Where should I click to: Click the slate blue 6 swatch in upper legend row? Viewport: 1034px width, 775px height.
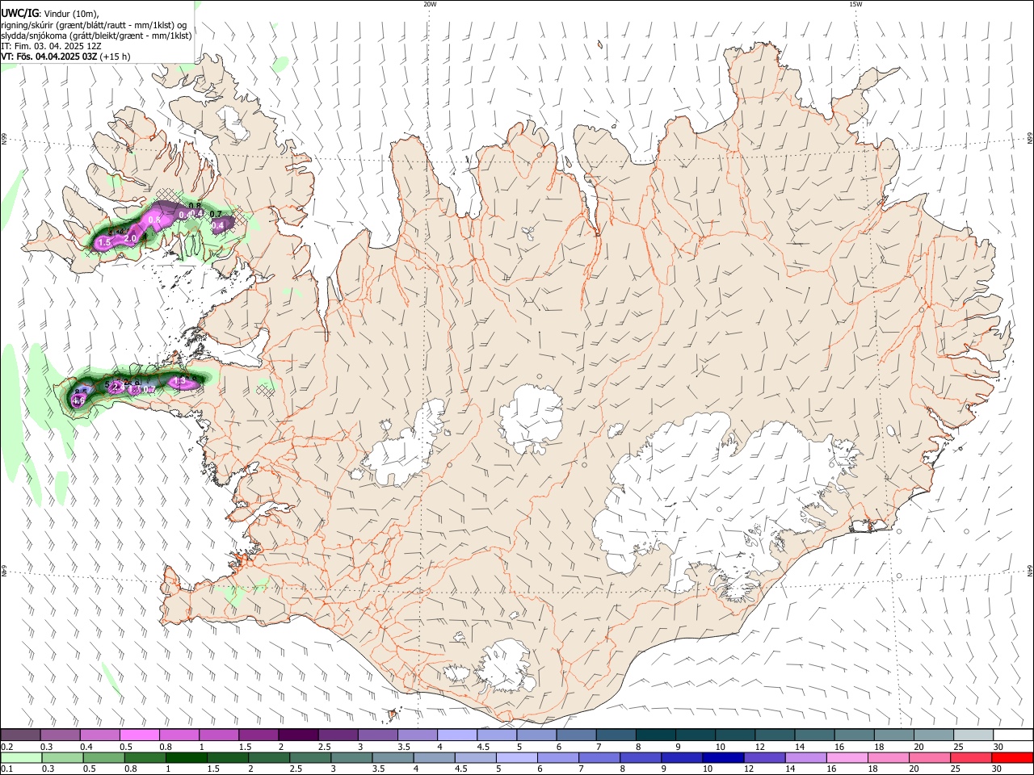click(576, 735)
